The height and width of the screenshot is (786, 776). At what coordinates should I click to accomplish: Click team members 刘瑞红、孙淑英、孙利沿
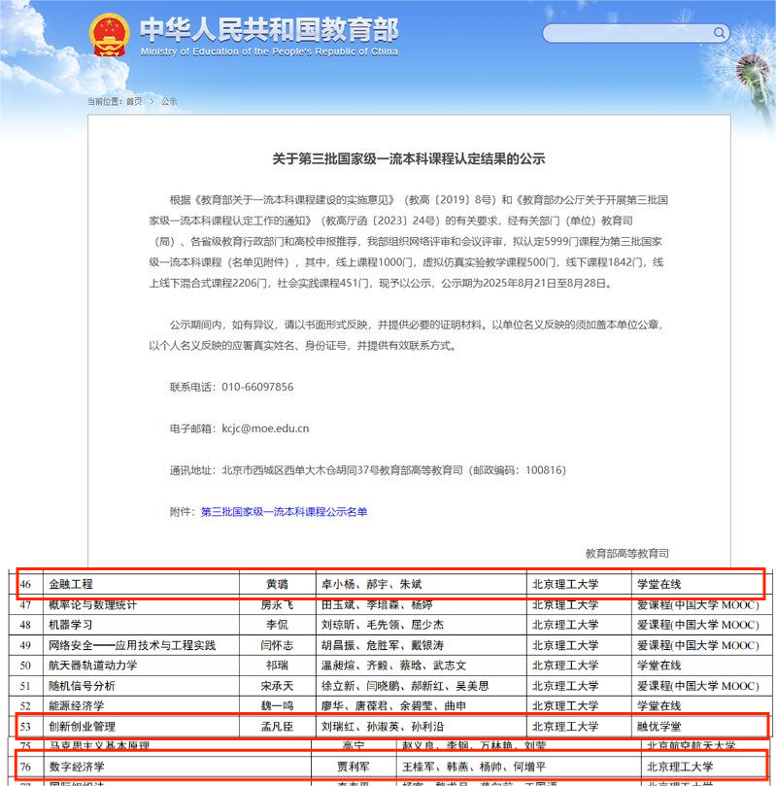383,727
